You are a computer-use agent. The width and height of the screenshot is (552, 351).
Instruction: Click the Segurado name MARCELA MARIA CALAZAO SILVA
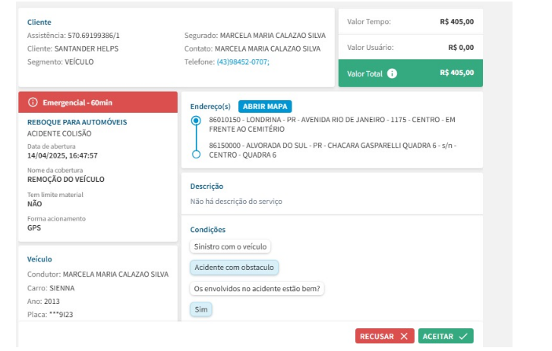click(273, 36)
